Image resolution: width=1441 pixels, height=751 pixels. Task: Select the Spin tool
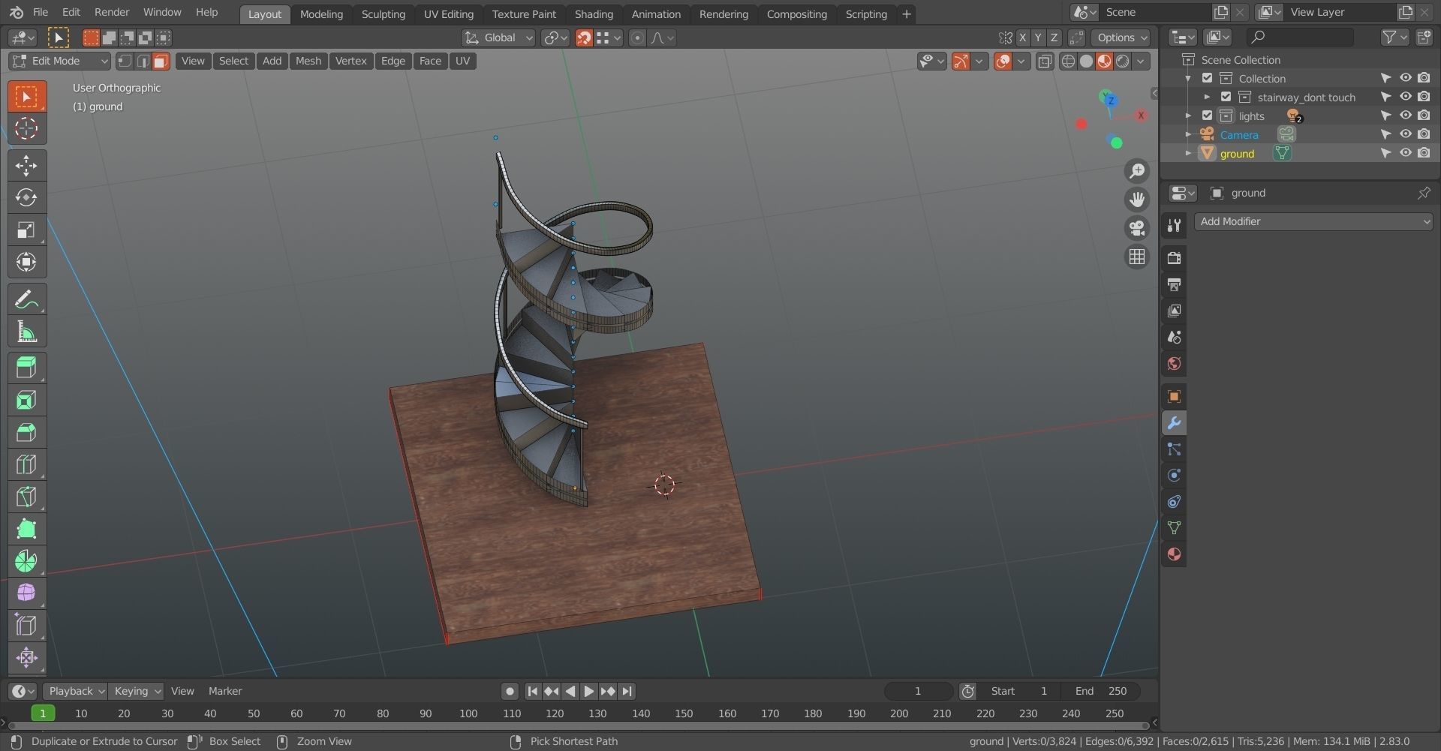(x=26, y=561)
